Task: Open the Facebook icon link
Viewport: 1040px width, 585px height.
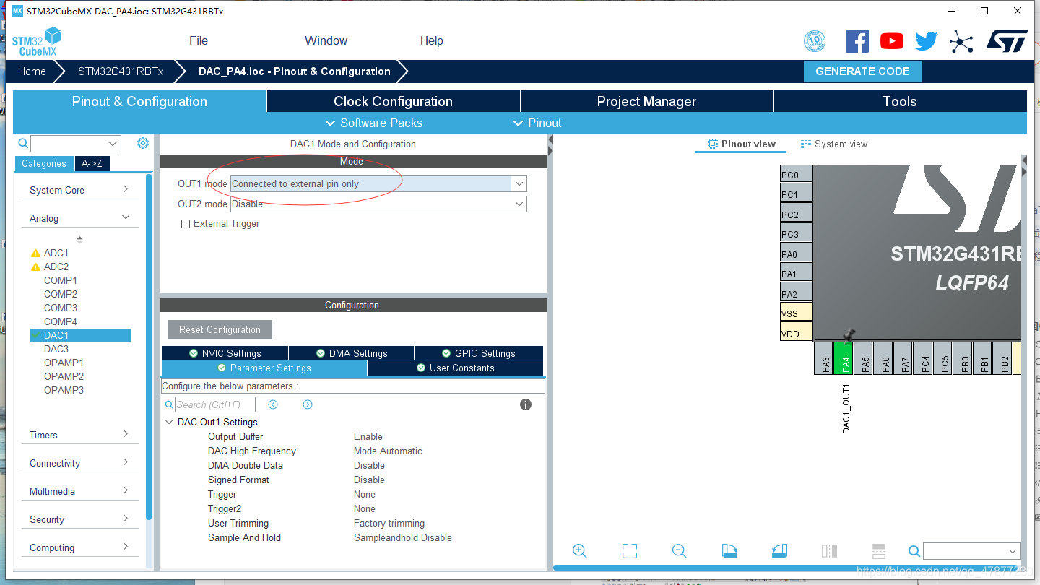Action: tap(857, 41)
